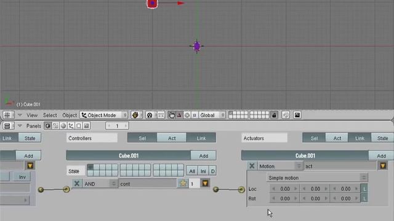Image resolution: width=394 pixels, height=221 pixels.
Task: Delete the AND controller with X
Action: pyautogui.click(x=77, y=184)
